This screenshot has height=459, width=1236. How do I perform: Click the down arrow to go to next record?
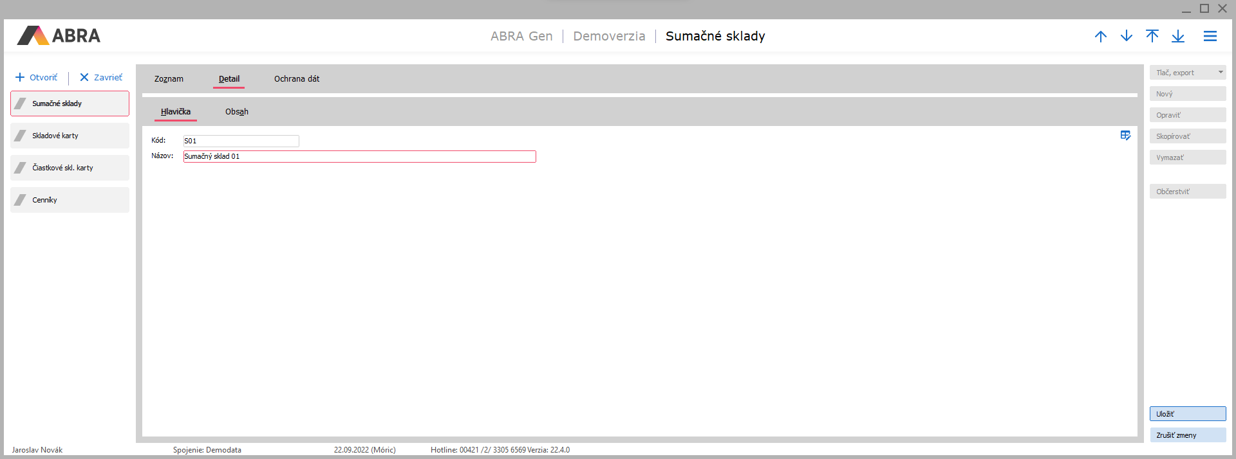[1127, 37]
